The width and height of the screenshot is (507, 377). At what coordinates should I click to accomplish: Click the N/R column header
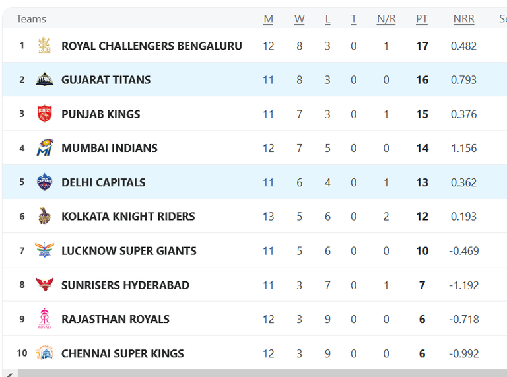(x=386, y=18)
